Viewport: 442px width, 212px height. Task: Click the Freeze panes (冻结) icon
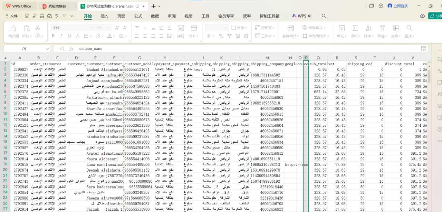click(x=395, y=28)
